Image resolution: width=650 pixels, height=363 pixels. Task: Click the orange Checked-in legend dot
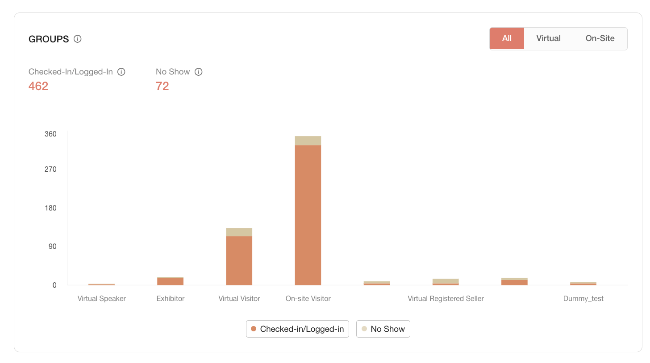pos(254,329)
